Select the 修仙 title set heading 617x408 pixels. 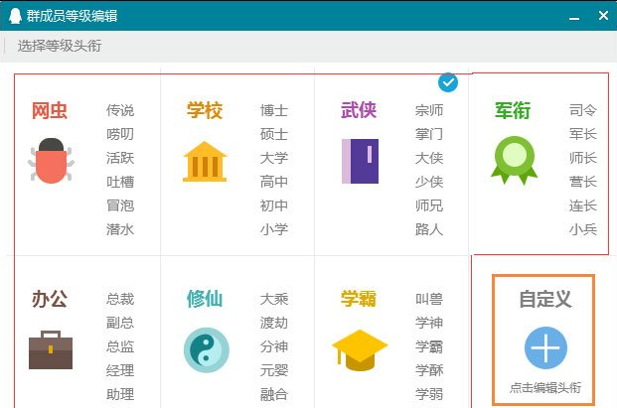pyautogui.click(x=205, y=299)
